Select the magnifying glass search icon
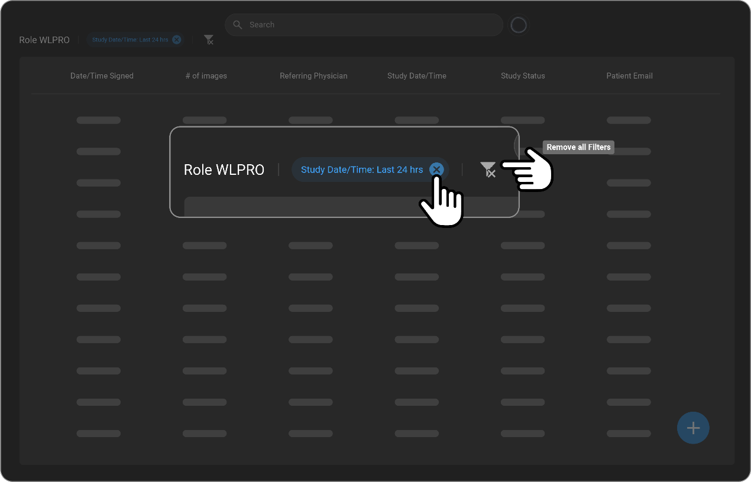 pos(237,25)
